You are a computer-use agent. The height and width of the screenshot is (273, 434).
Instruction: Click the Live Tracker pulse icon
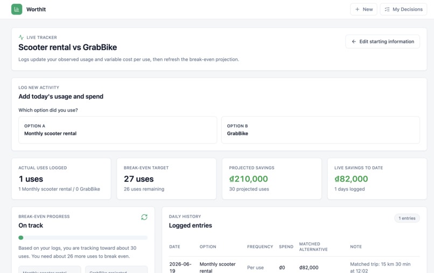click(x=21, y=37)
